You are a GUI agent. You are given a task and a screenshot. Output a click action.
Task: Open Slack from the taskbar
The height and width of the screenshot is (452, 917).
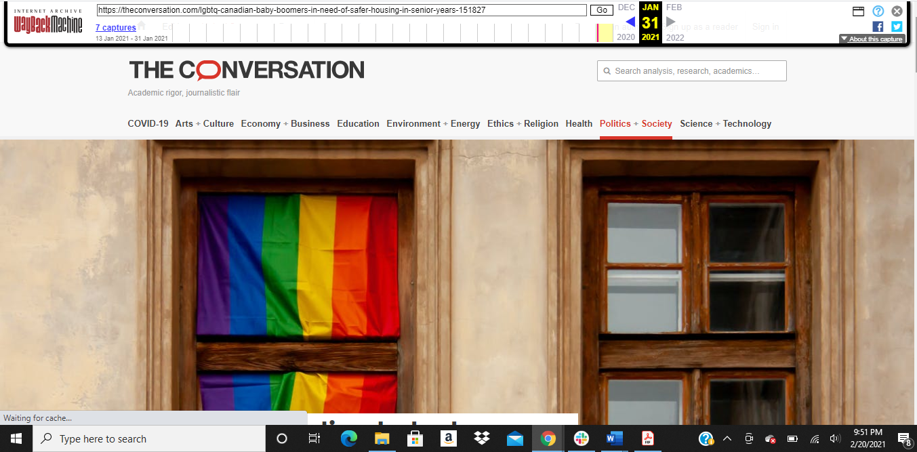pyautogui.click(x=581, y=438)
